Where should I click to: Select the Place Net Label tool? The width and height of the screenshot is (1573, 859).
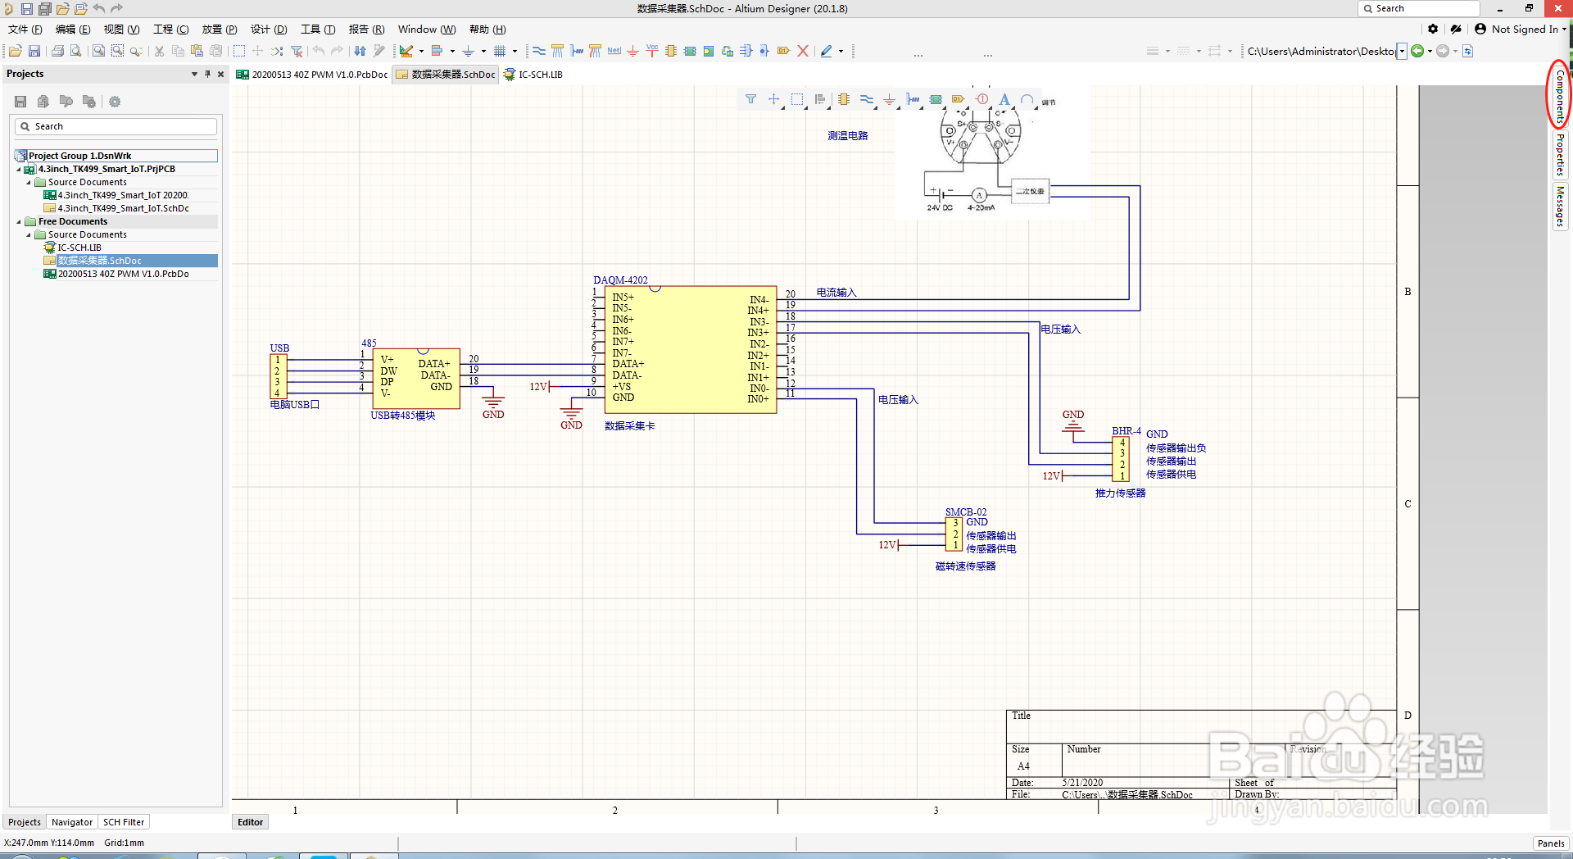(x=614, y=51)
